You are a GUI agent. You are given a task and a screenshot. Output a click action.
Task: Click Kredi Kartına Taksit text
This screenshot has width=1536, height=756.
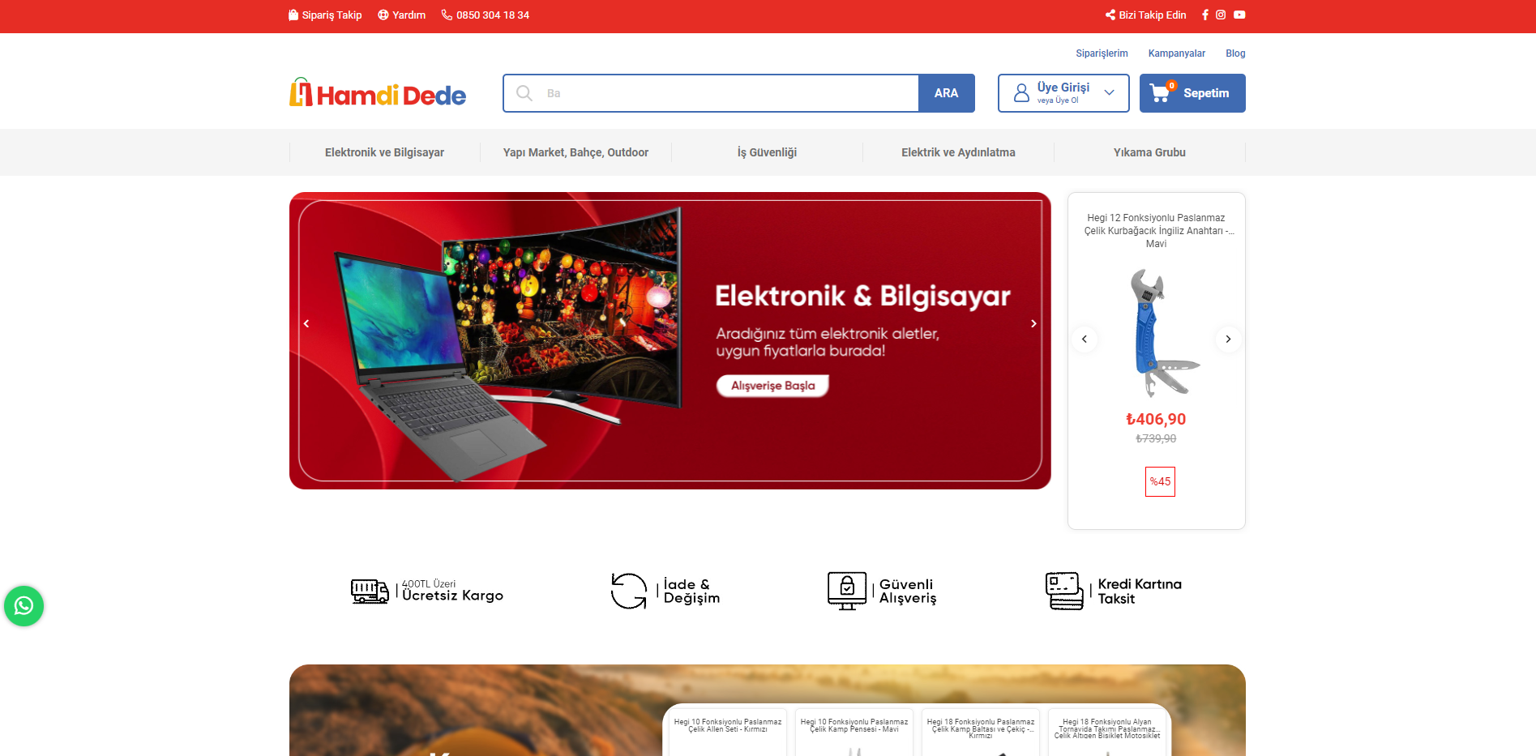coord(1140,592)
